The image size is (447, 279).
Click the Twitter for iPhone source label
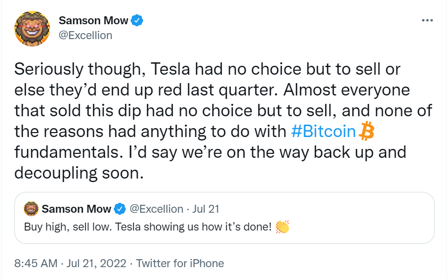coord(180,263)
